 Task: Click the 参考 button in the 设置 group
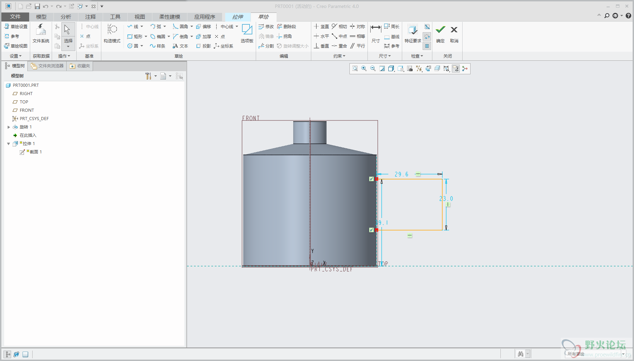click(12, 36)
